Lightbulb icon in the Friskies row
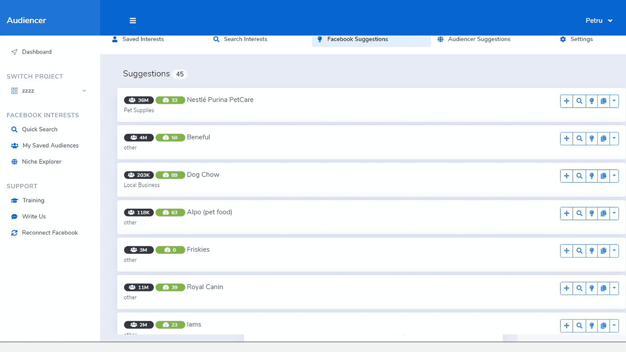Screen dimensions: 626x352 (591, 251)
